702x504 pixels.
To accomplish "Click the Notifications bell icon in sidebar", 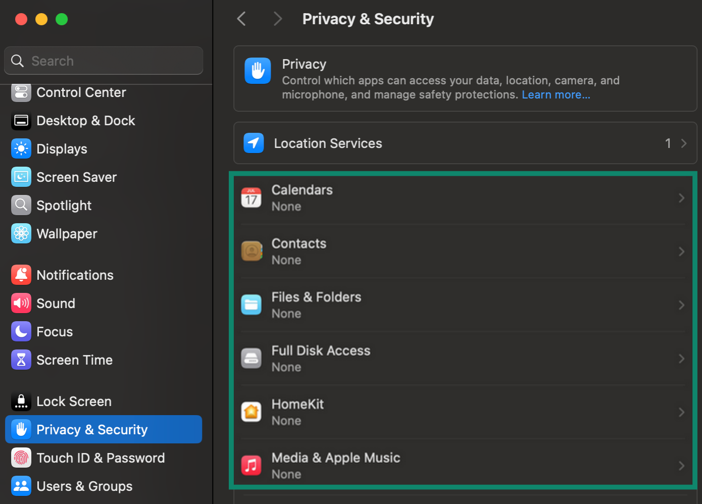I will click(21, 275).
